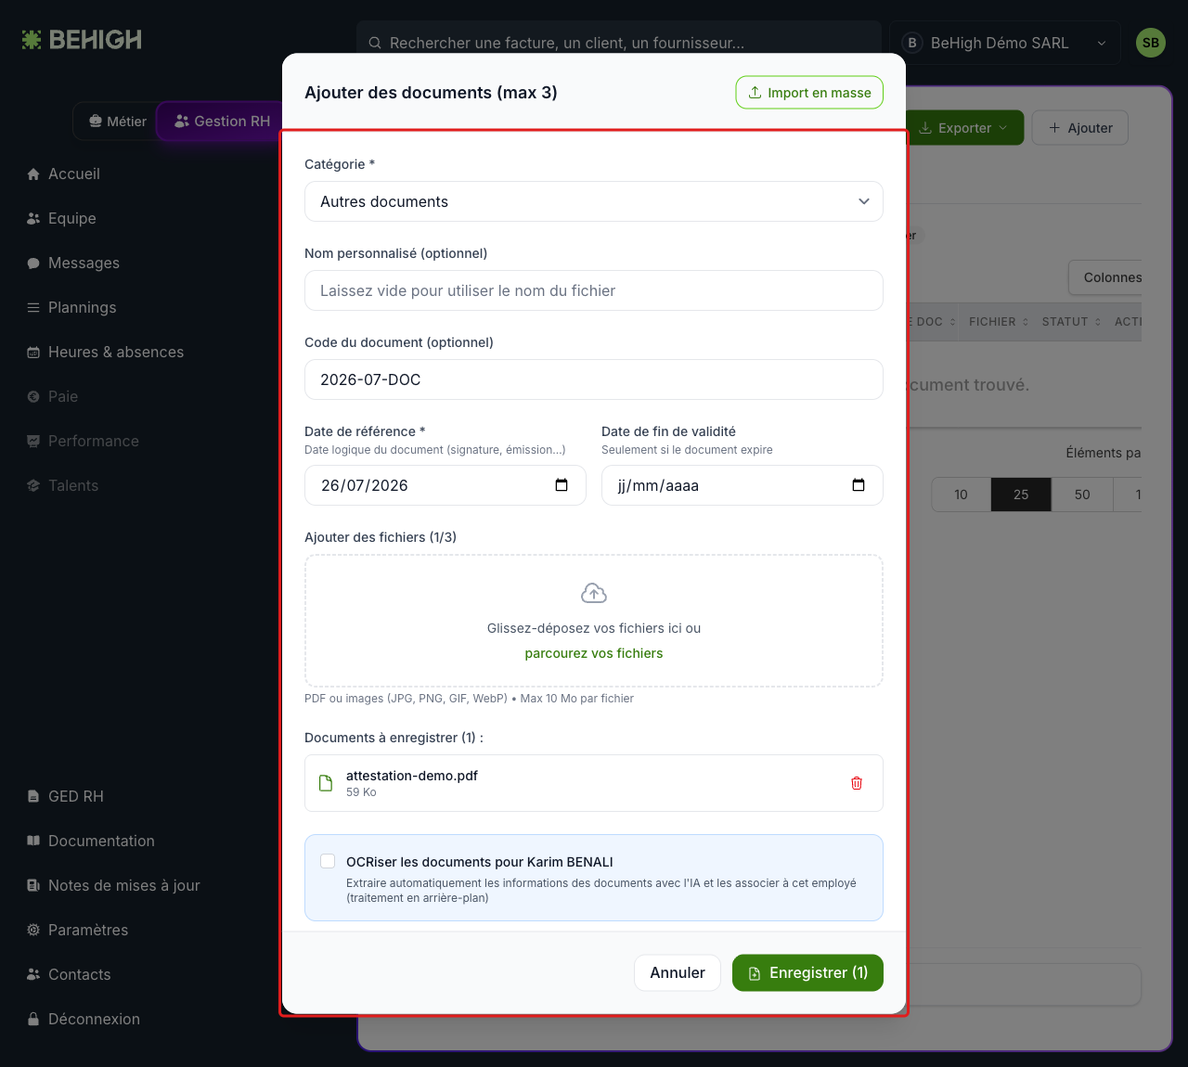
Task: Click the attestation-demo.pdf file icon
Action: pos(326,783)
